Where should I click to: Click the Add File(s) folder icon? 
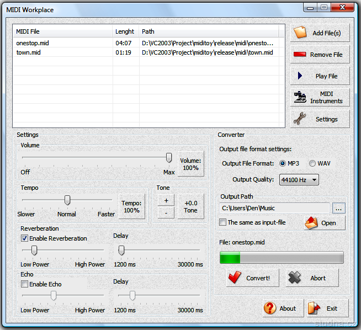click(x=300, y=33)
